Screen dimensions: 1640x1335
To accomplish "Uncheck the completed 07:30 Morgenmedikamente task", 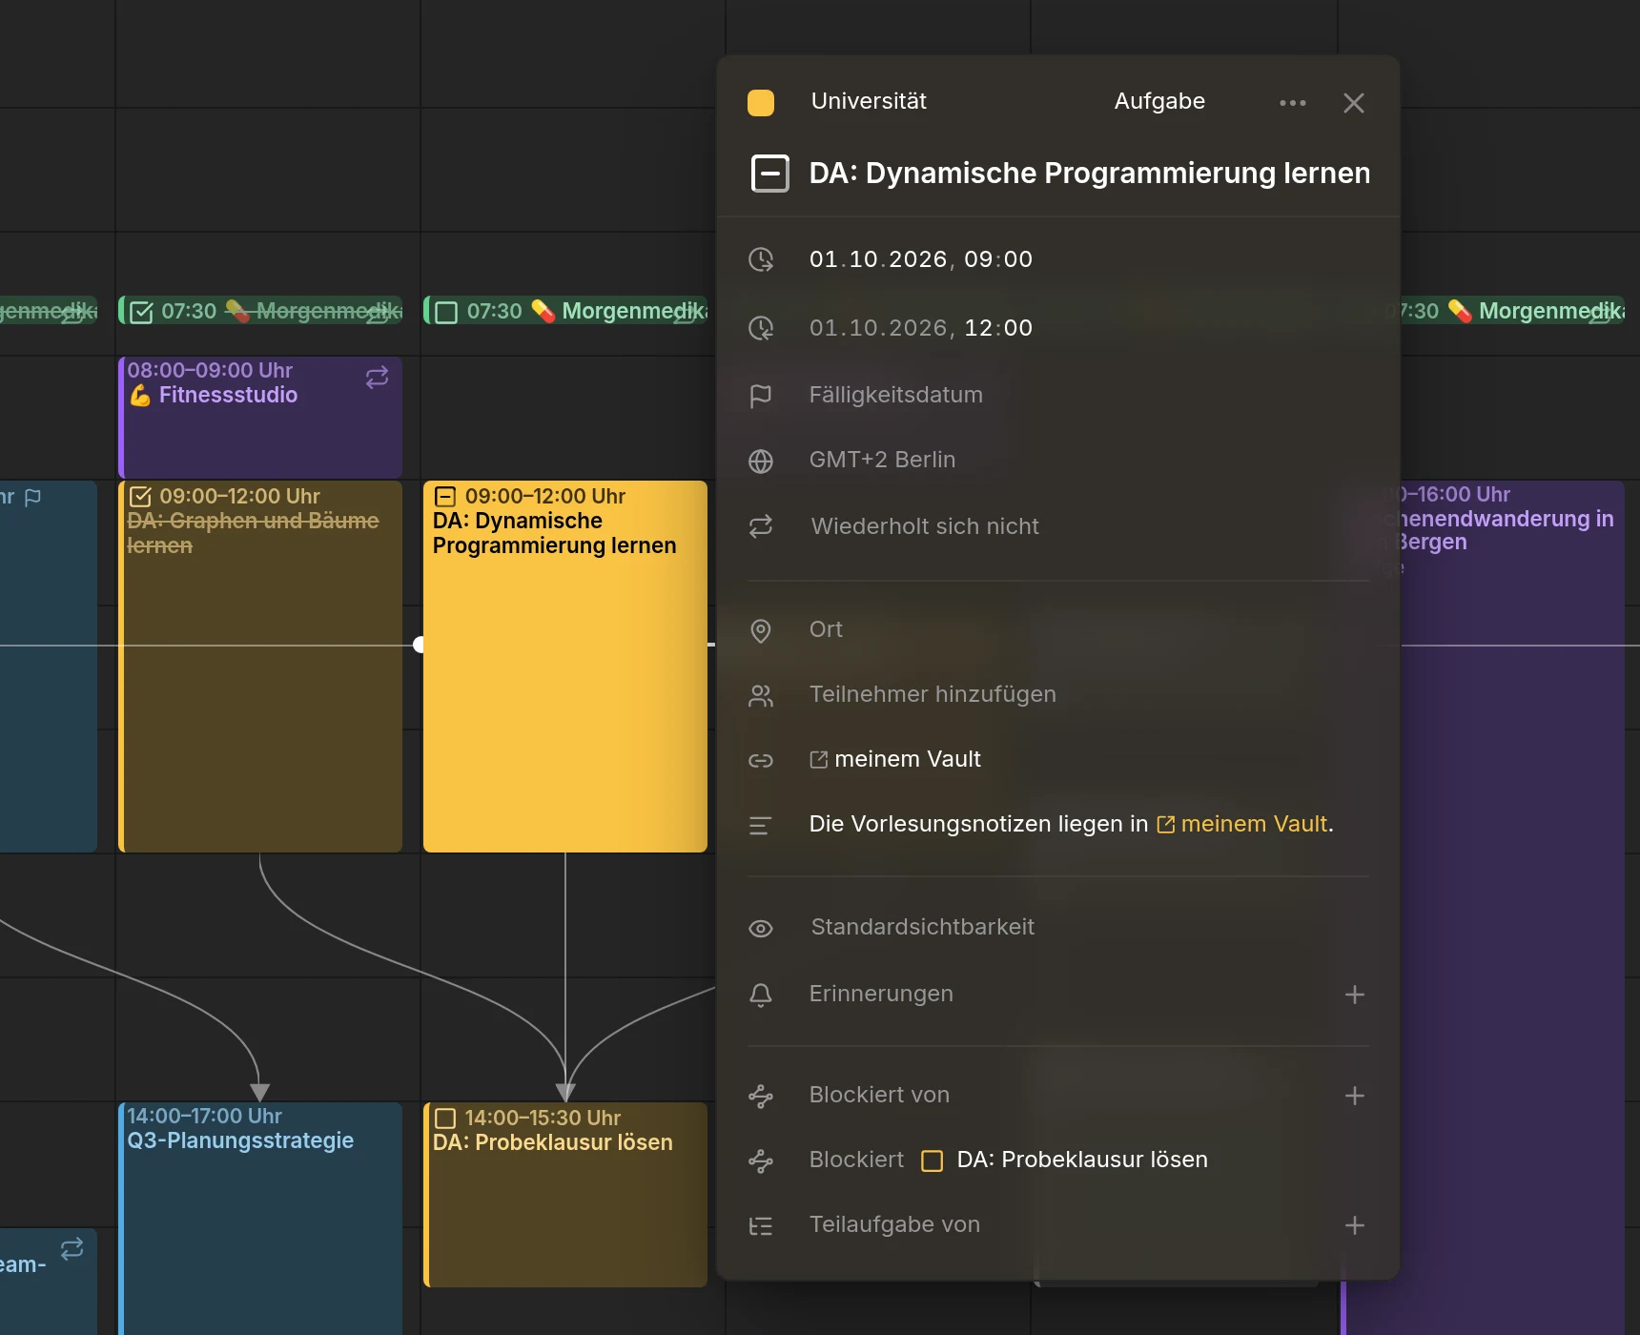I will coord(141,312).
